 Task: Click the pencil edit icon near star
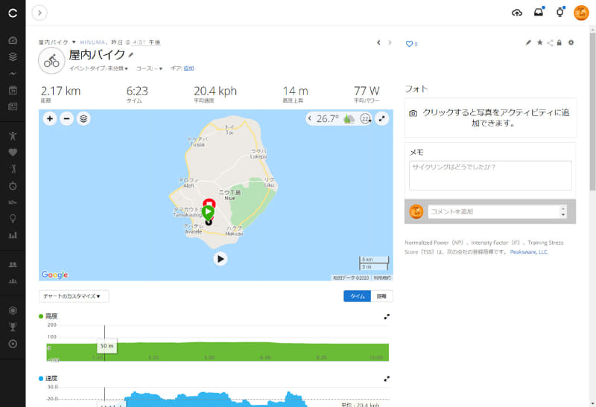tap(528, 42)
